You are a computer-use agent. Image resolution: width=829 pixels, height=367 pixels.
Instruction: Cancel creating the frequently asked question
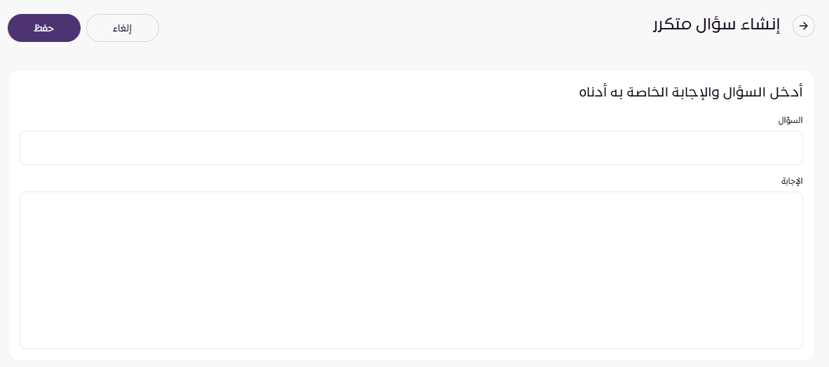click(123, 28)
